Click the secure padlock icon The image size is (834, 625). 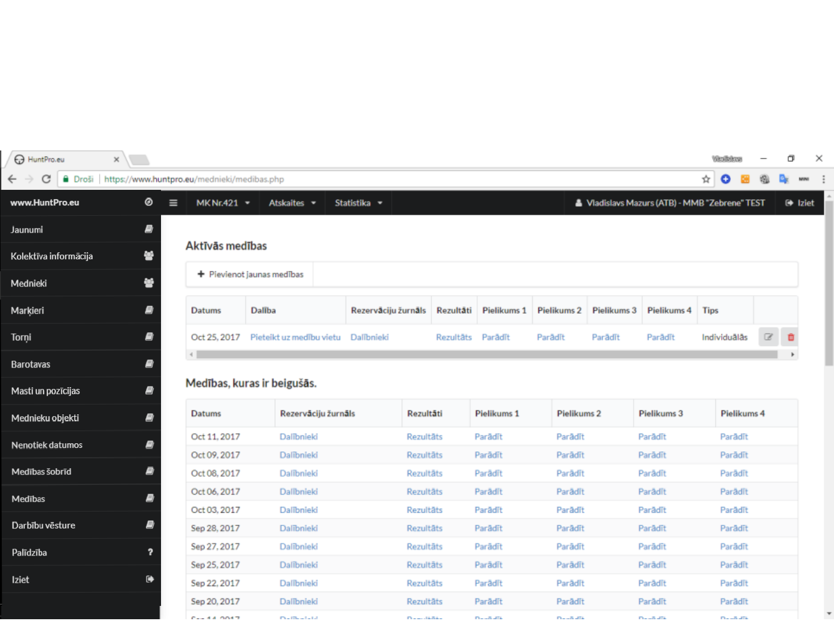(66, 179)
